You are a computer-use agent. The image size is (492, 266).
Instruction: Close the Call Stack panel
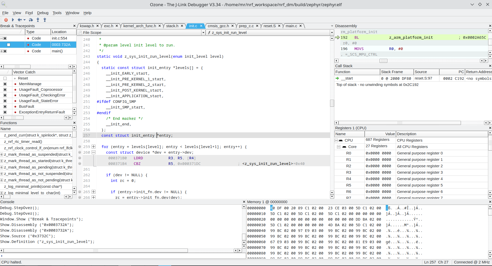click(490, 66)
